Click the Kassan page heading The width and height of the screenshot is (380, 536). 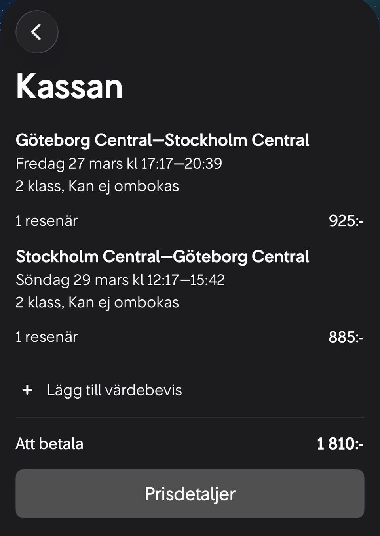[x=69, y=87]
